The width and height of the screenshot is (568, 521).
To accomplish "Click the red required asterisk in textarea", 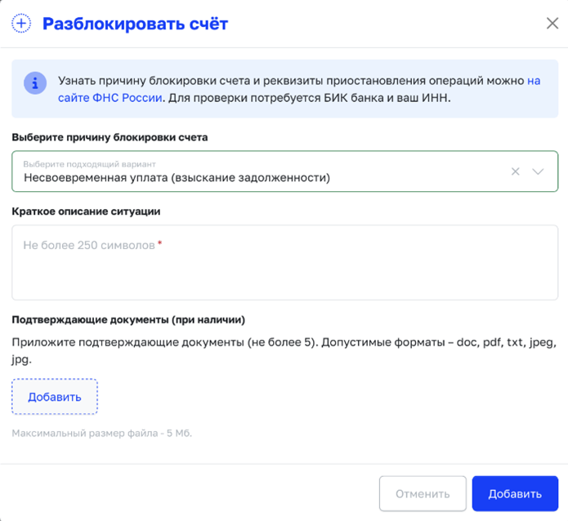I will pyautogui.click(x=159, y=243).
